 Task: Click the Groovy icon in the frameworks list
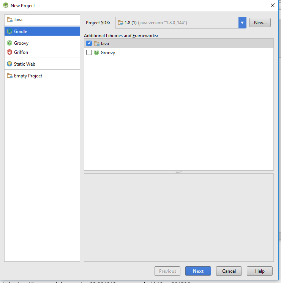(96, 52)
